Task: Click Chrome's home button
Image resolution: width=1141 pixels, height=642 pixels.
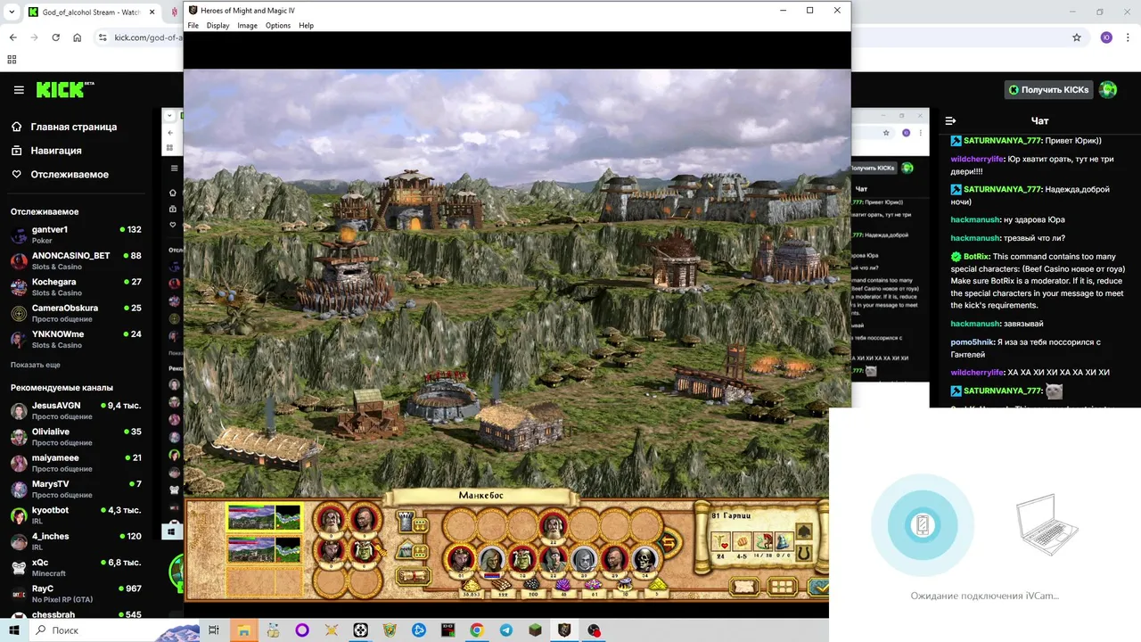Action: (78, 37)
